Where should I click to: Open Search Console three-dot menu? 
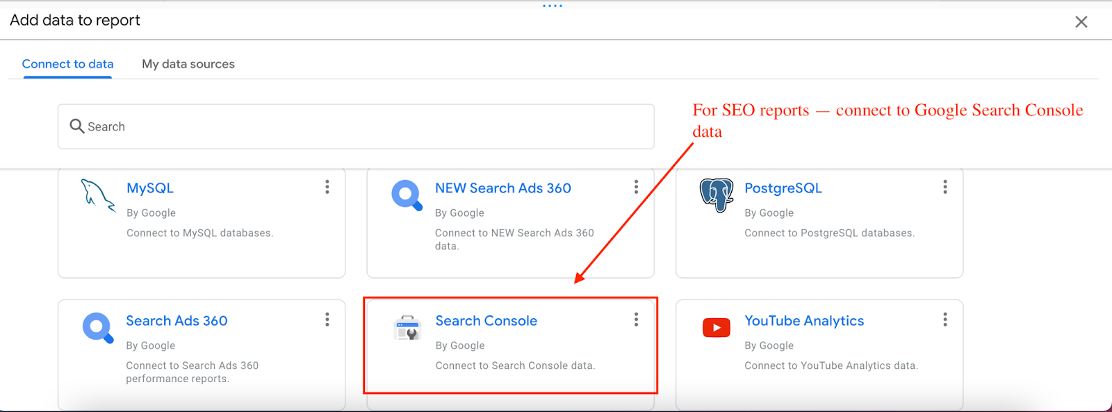click(636, 320)
